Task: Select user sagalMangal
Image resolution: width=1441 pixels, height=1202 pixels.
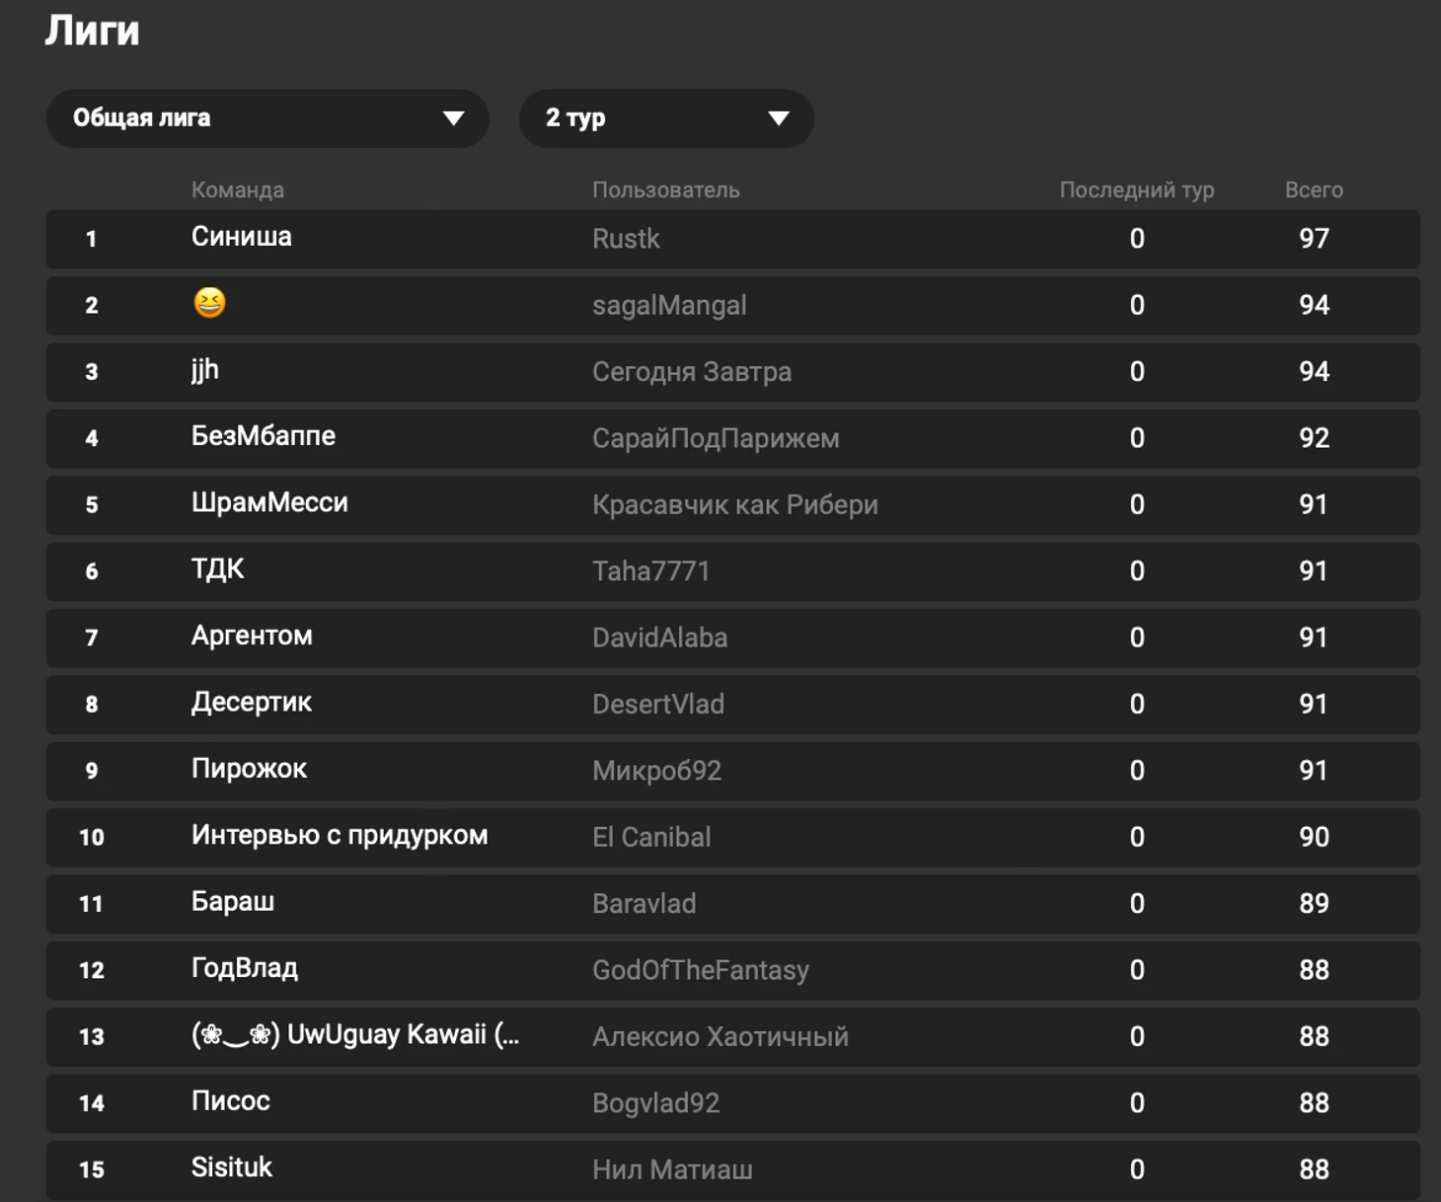Action: 669,306
